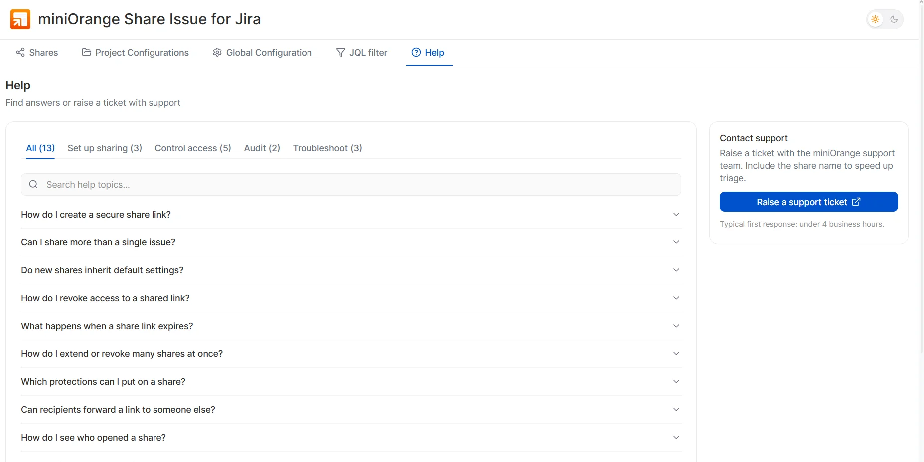The width and height of the screenshot is (924, 462).
Task: Filter topics by Troubleshoot (3)
Action: tap(327, 148)
